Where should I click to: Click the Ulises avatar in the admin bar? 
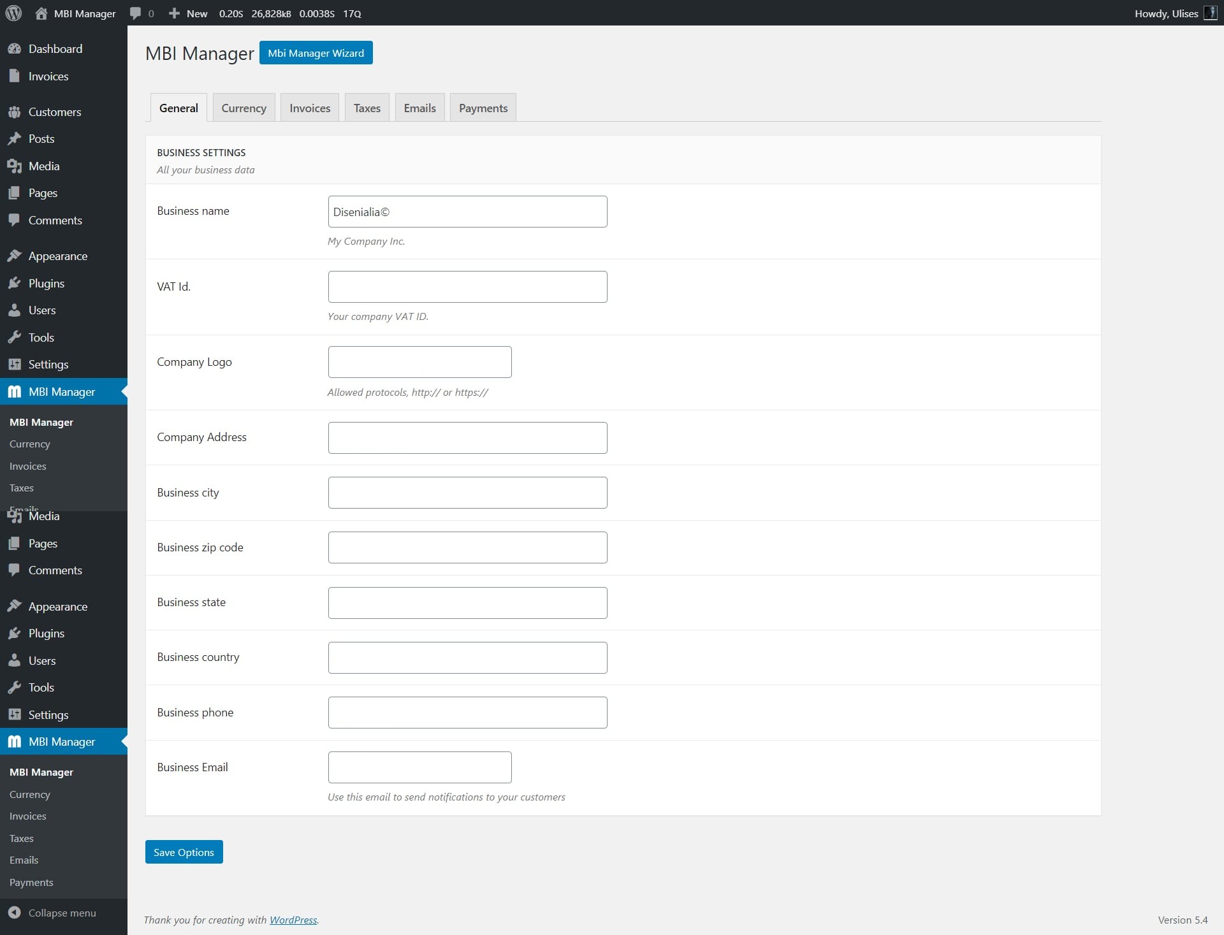coord(1210,13)
